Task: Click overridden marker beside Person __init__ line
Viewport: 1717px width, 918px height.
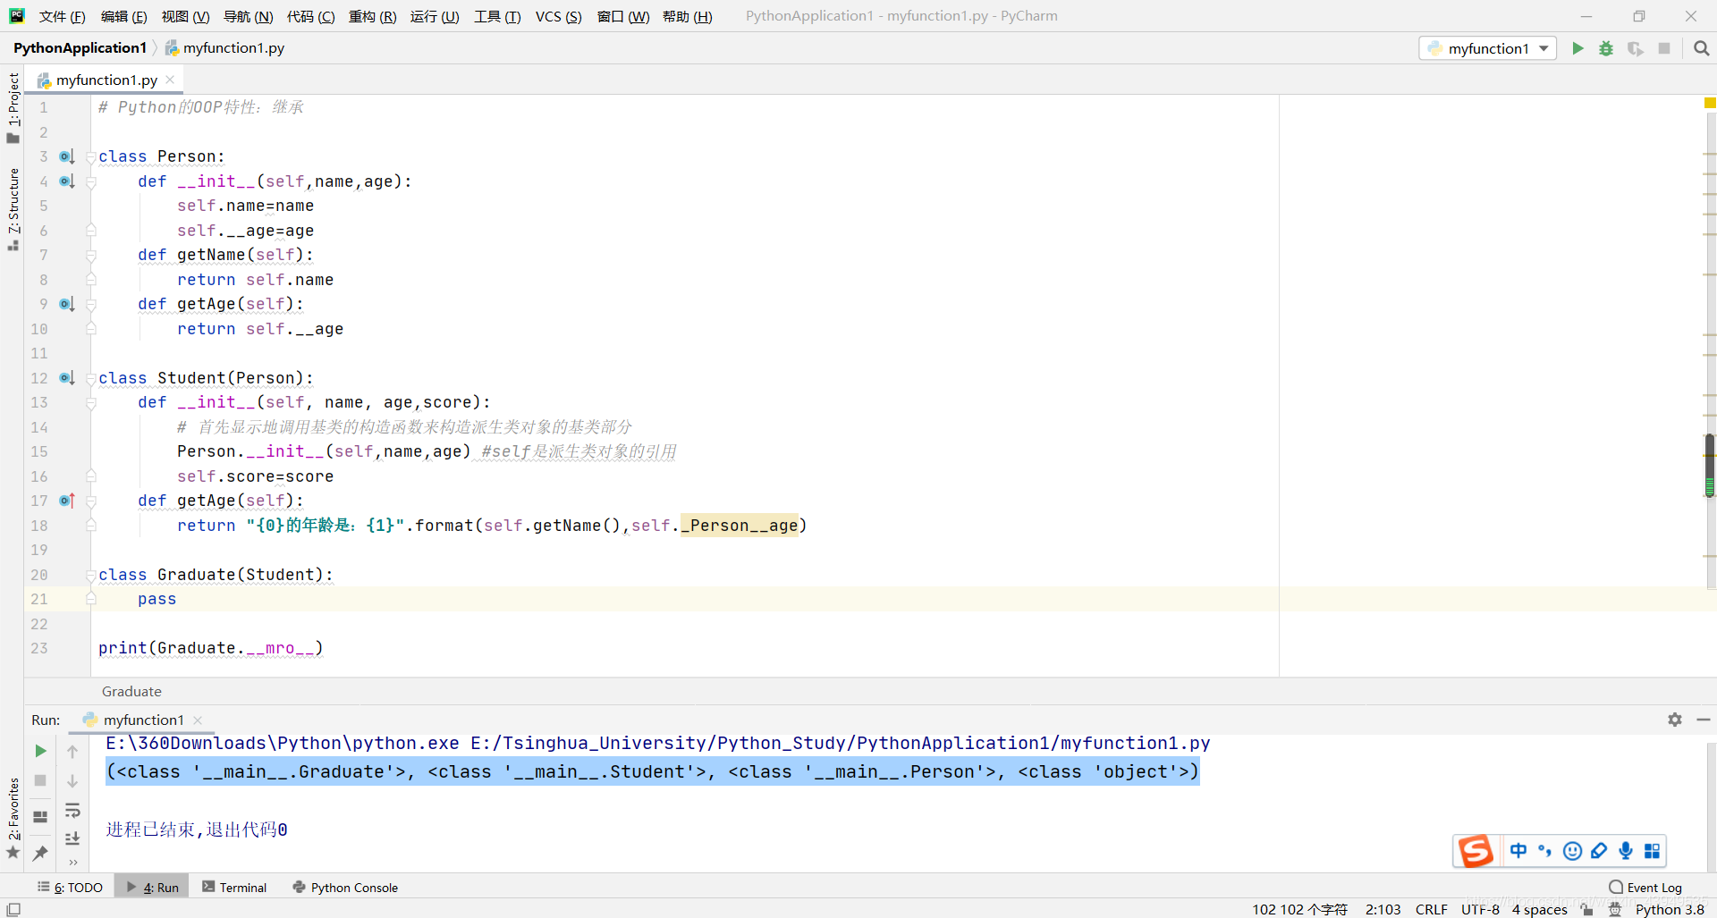Action: pyautogui.click(x=67, y=181)
